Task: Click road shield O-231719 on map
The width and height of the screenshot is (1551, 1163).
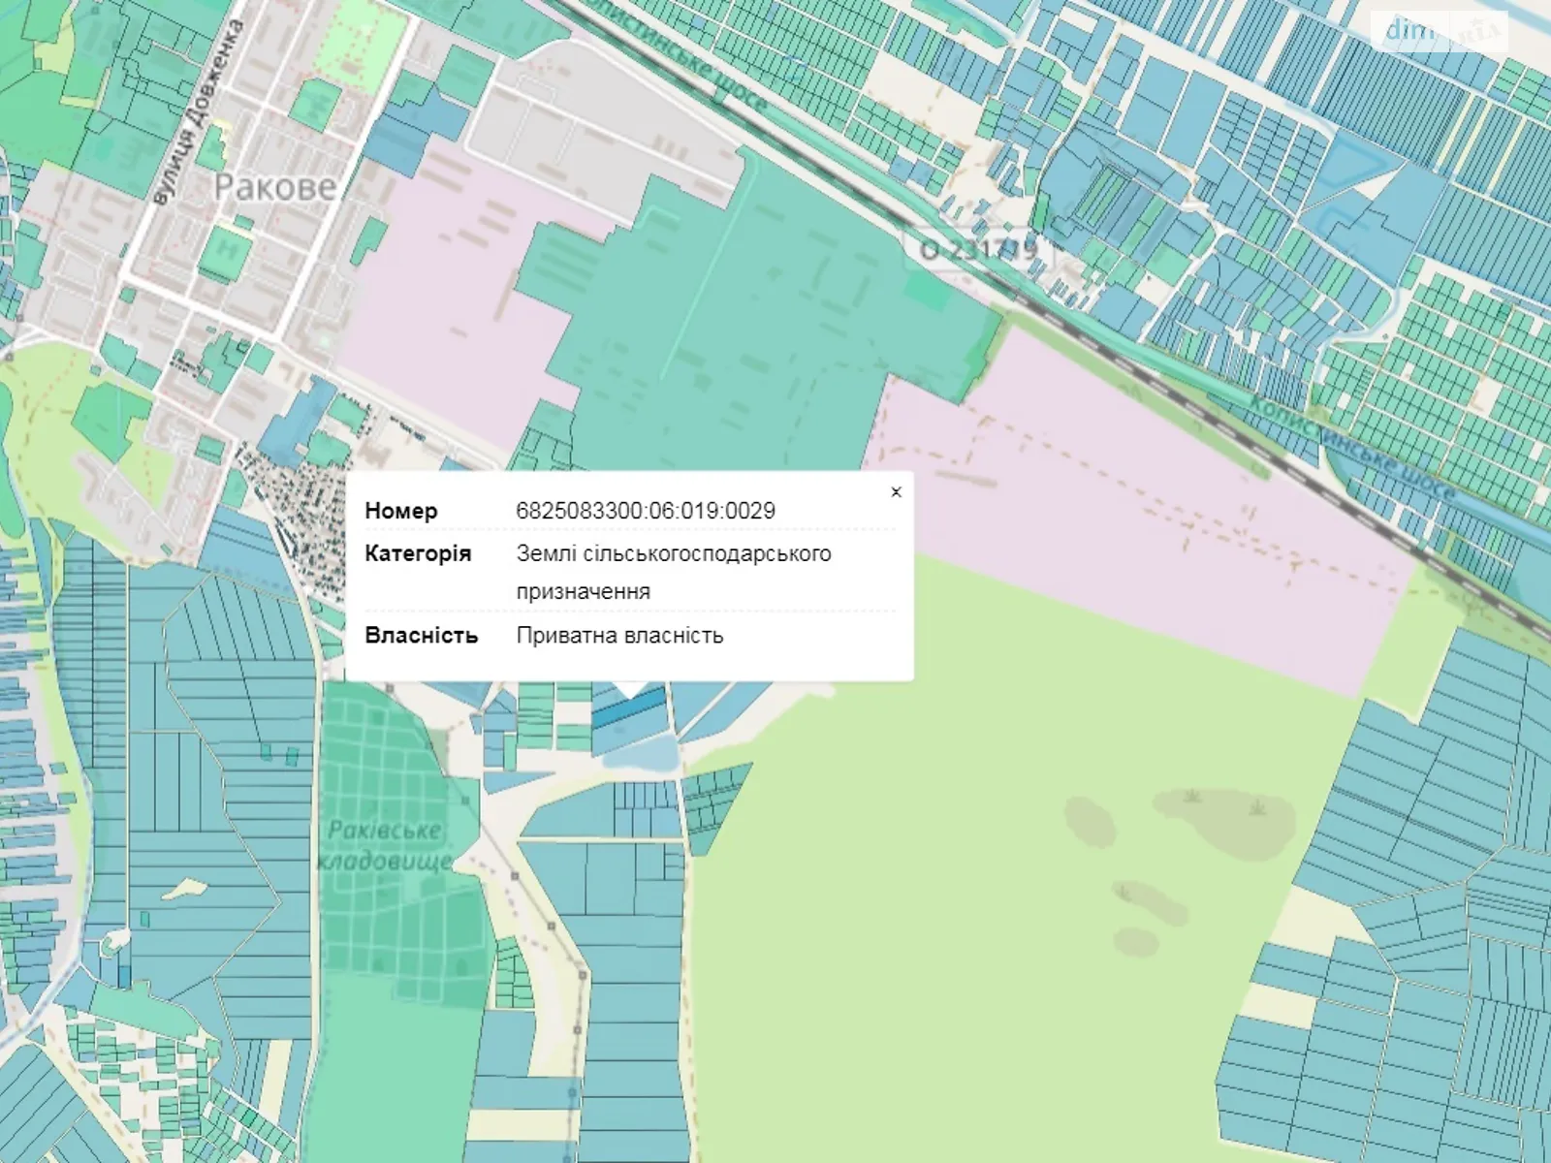Action: pyautogui.click(x=979, y=250)
